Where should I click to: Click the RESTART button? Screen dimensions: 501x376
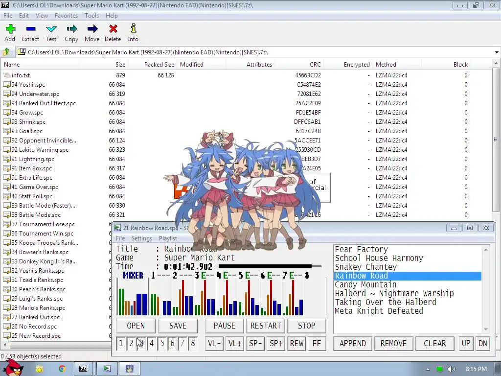(266, 326)
